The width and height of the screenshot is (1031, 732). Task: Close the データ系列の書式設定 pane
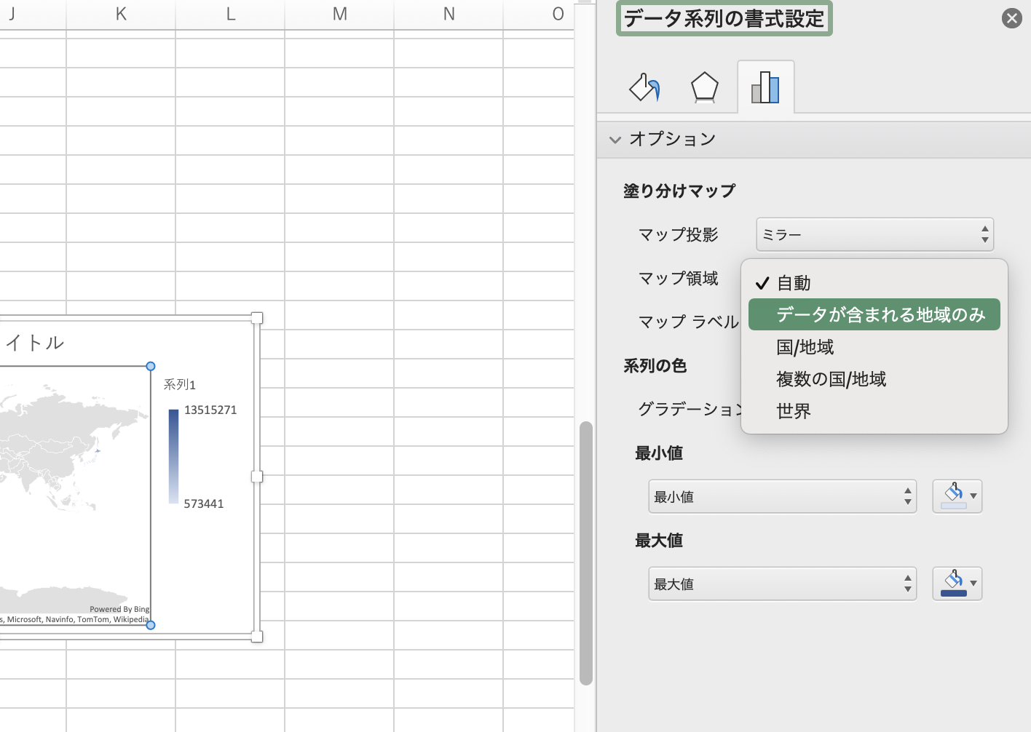pyautogui.click(x=1011, y=18)
